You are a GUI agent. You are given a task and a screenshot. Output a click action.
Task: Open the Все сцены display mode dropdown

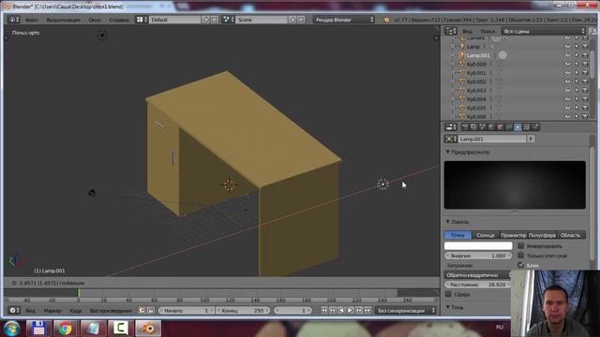click(x=544, y=31)
